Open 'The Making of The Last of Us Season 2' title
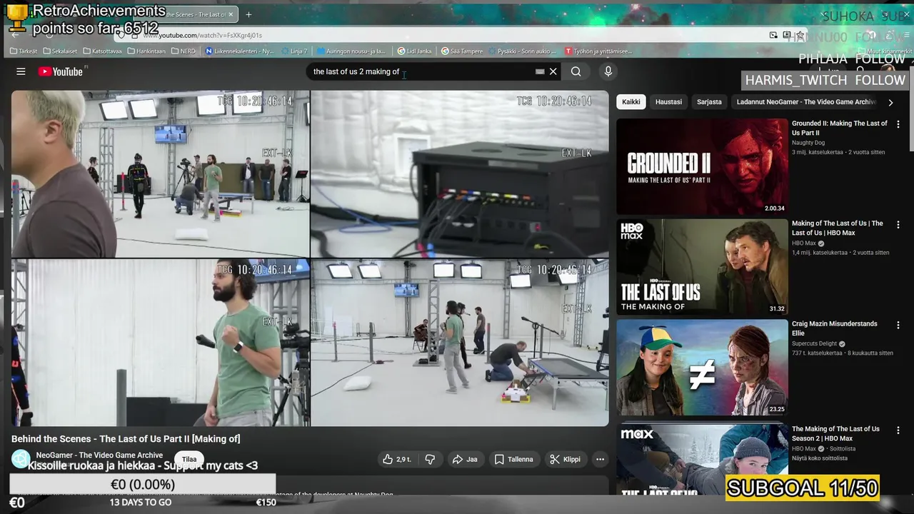 tap(835, 433)
